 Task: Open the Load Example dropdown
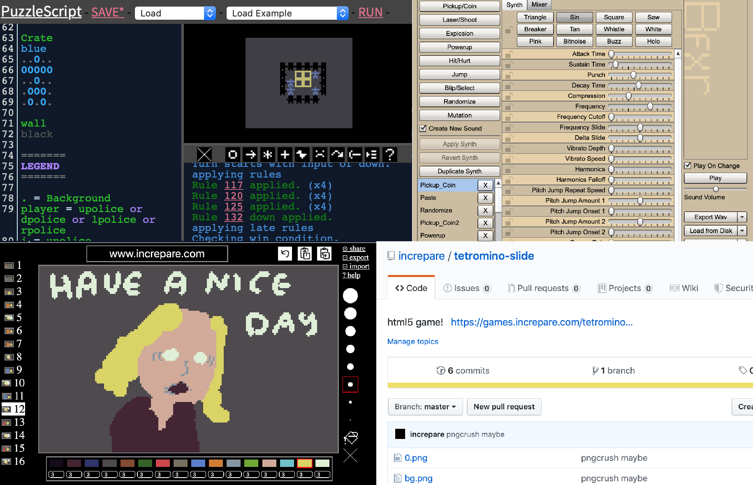click(287, 13)
